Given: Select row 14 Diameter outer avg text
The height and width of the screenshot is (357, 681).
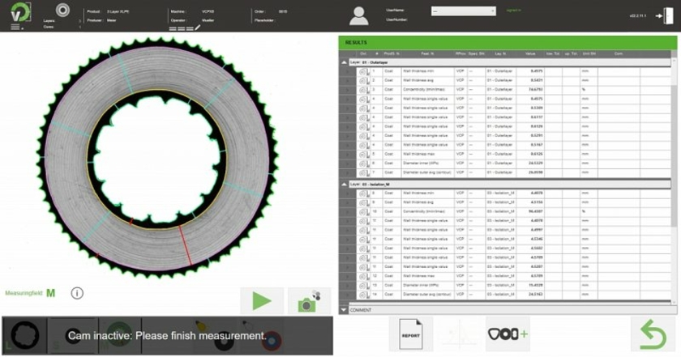Looking at the screenshot, I should [427, 295].
